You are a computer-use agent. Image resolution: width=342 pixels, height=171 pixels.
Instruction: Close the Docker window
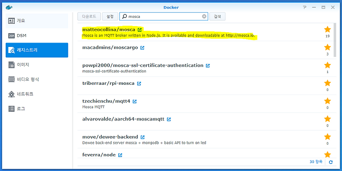click(x=332, y=8)
